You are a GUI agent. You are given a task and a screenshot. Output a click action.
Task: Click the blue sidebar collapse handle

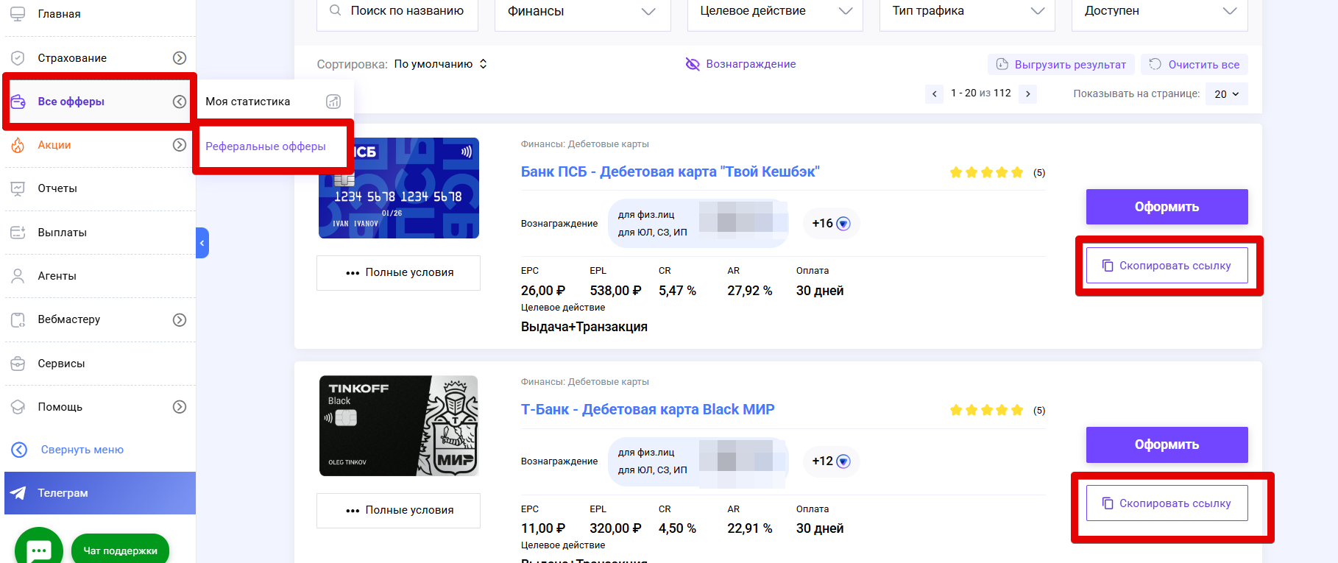pyautogui.click(x=202, y=243)
